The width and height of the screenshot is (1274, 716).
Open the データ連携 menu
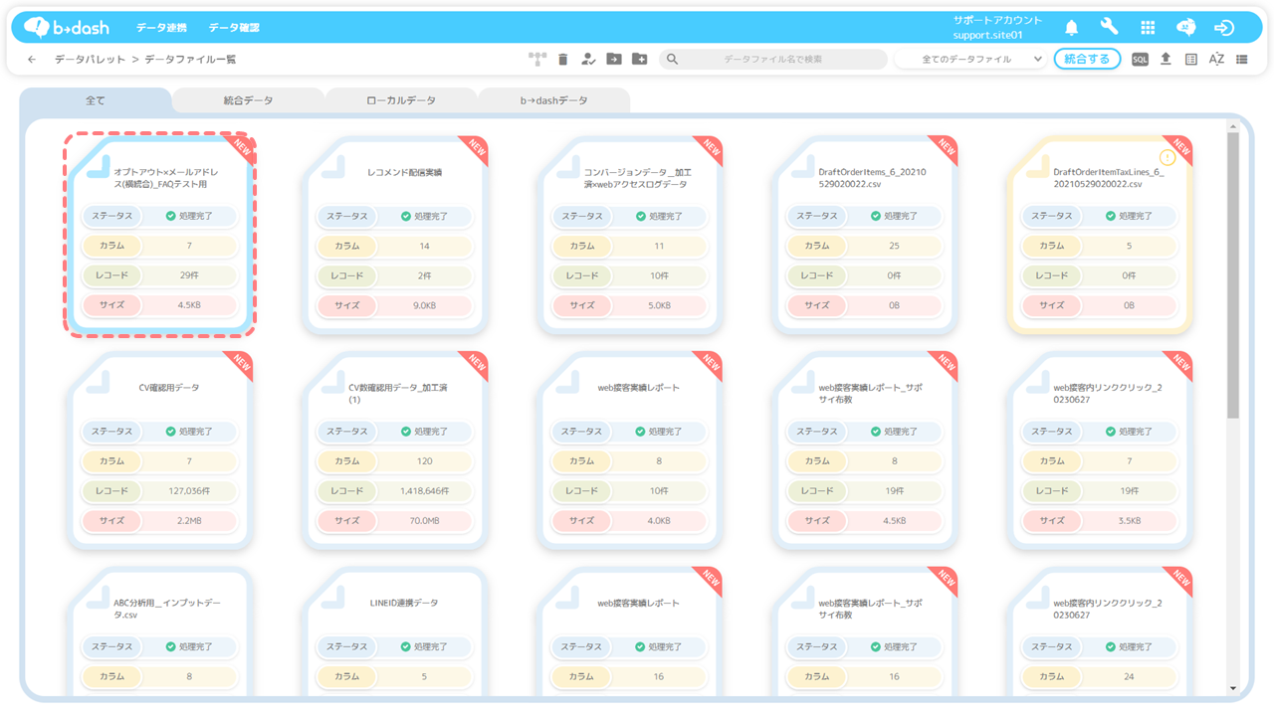click(x=161, y=28)
